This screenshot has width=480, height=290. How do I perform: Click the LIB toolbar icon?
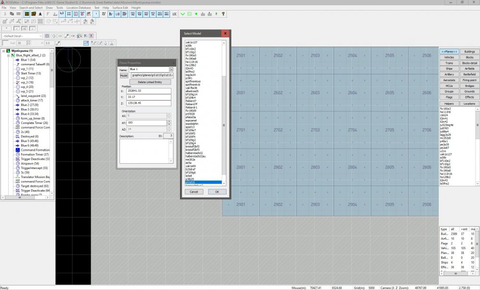pyautogui.click(x=117, y=14)
